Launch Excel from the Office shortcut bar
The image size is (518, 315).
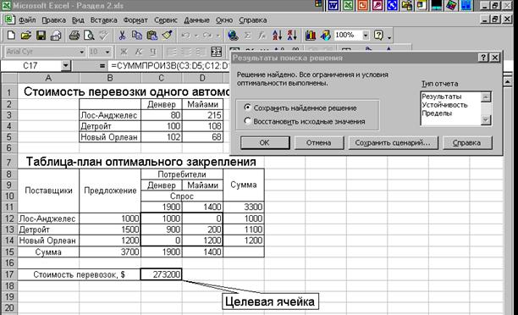tap(348, 6)
